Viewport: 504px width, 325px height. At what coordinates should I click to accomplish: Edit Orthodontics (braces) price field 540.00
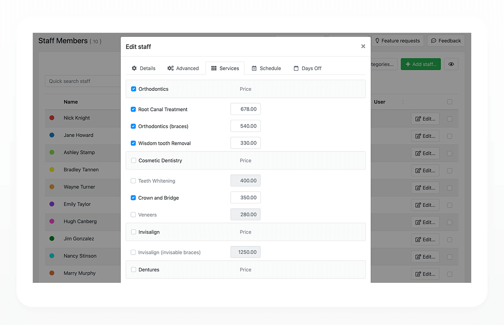(x=245, y=126)
